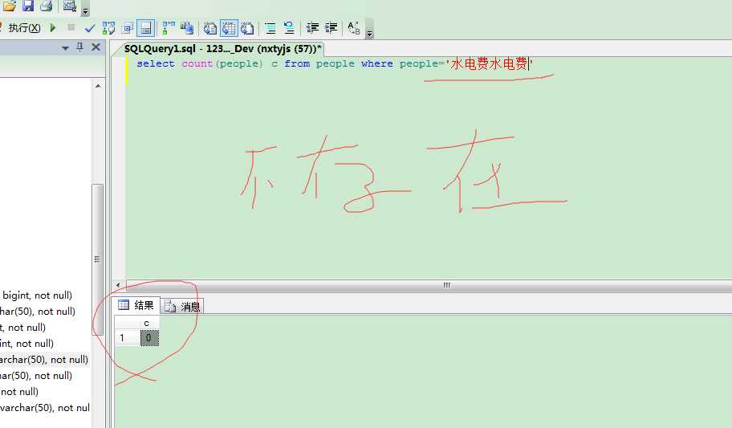Screen dimensions: 732x428
Task: Select the 'int, not null)' column entry
Action: [26, 344]
